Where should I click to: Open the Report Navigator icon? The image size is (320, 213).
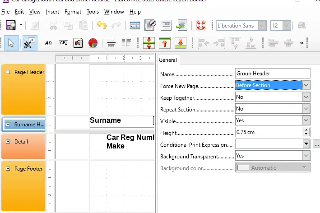[150, 25]
